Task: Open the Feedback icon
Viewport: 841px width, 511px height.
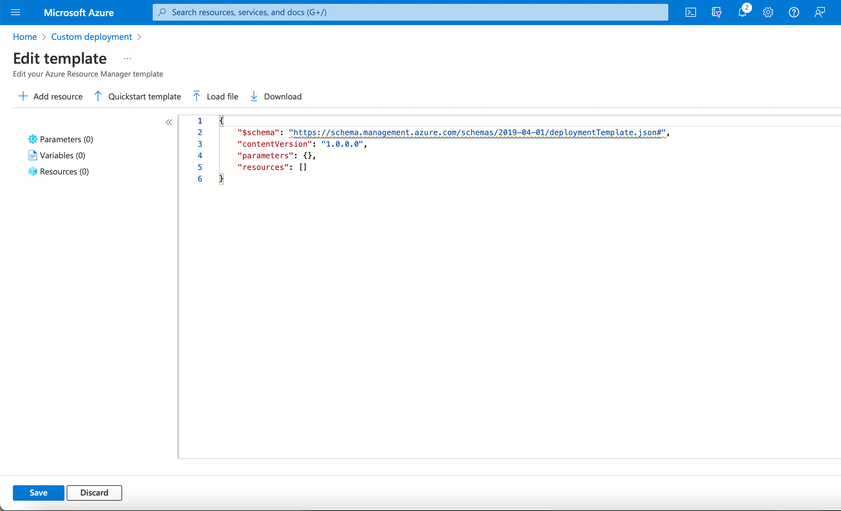Action: pyautogui.click(x=819, y=13)
